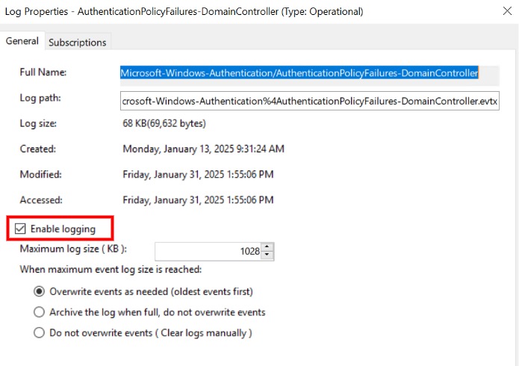This screenshot has height=366, width=519.
Task: Click inside the Full Name text field
Action: [299, 73]
